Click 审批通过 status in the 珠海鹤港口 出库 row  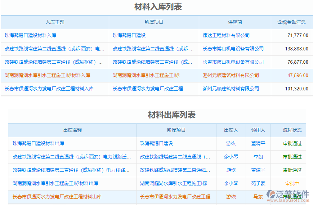point(292,144)
